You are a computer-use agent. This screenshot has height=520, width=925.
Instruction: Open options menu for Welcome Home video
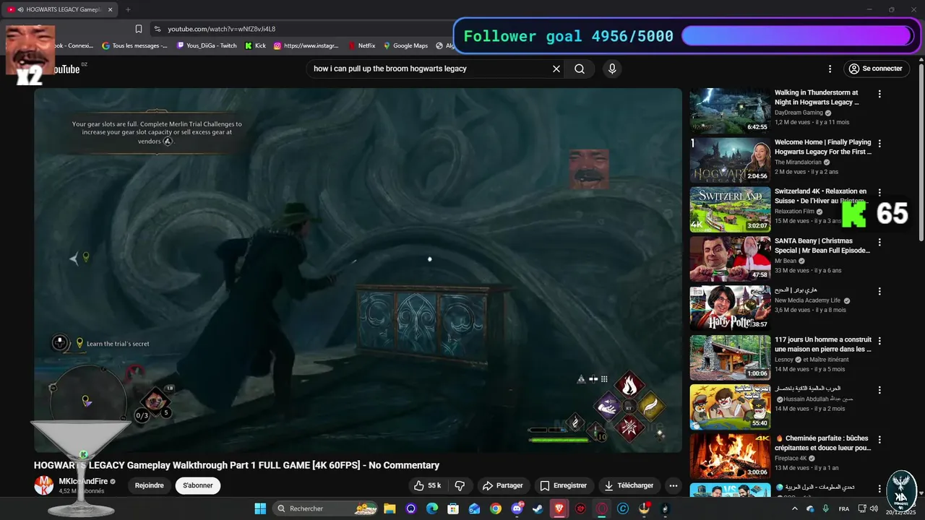(879, 144)
